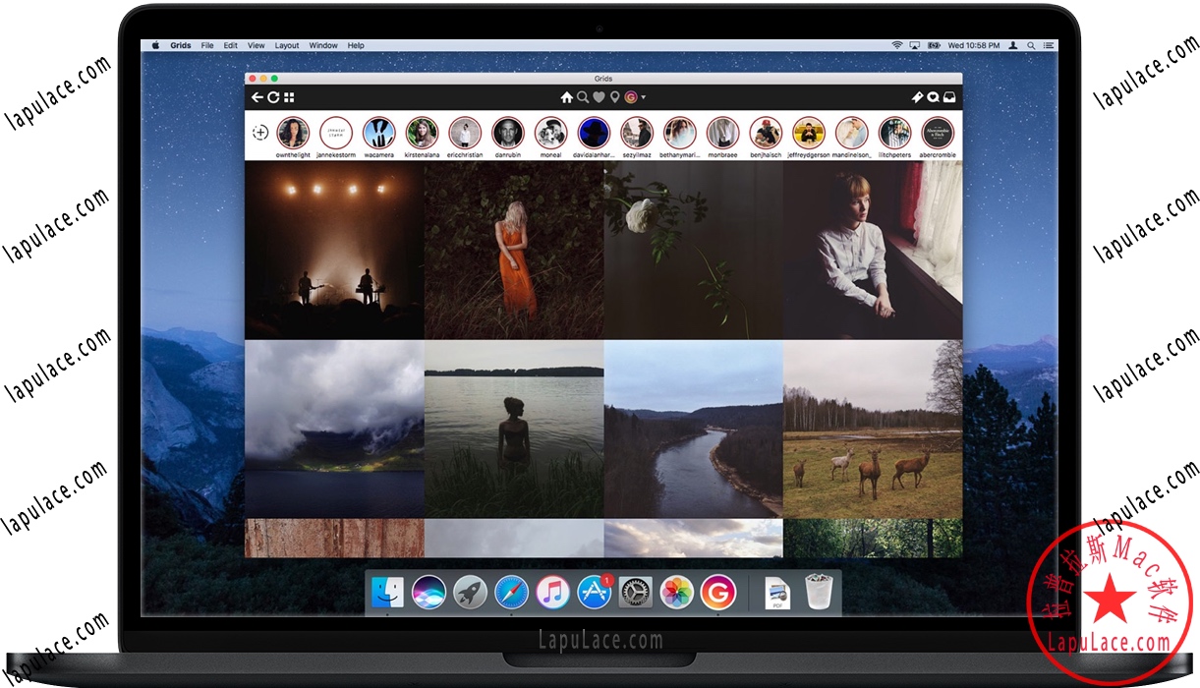
Task: Click the location pin icon
Action: pyautogui.click(x=613, y=97)
